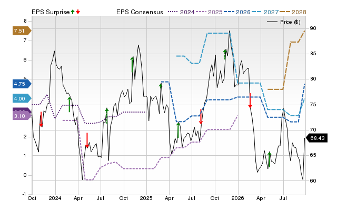Click the 90 price axis label

(313, 28)
